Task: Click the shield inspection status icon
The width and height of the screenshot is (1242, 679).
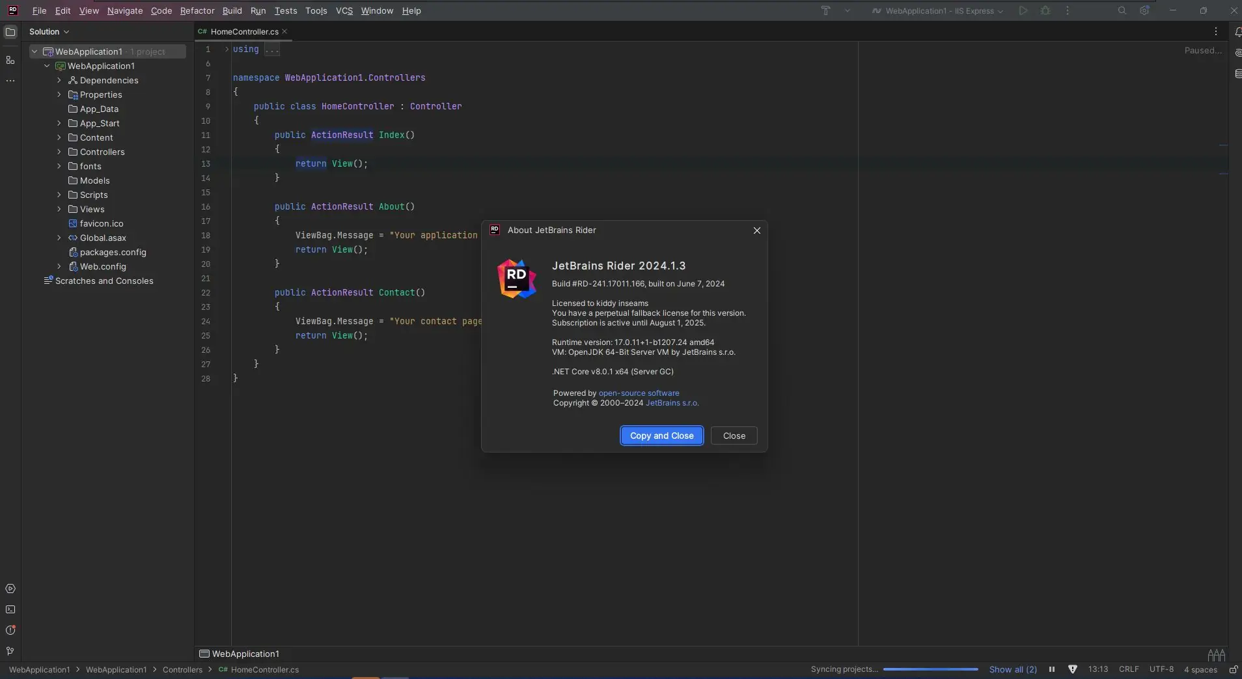Action: point(1073,669)
